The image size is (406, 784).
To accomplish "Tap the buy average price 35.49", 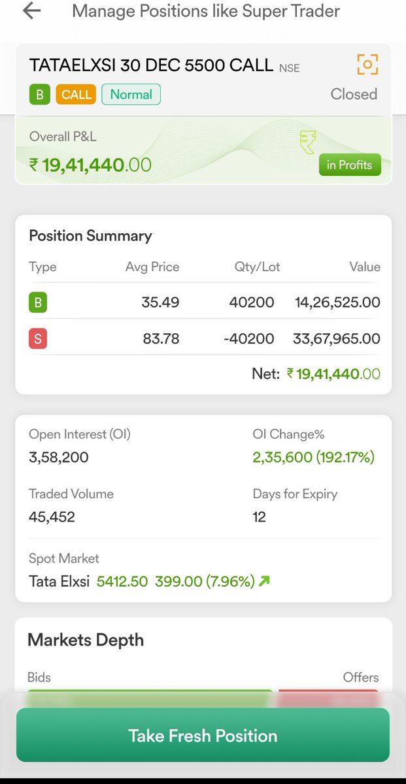I will (160, 302).
